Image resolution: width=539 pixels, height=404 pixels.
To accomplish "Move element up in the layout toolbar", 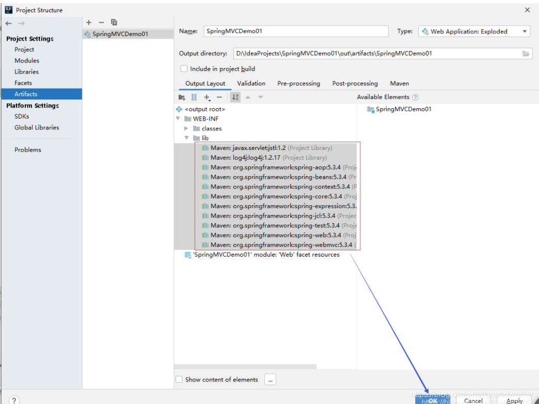I will [248, 97].
